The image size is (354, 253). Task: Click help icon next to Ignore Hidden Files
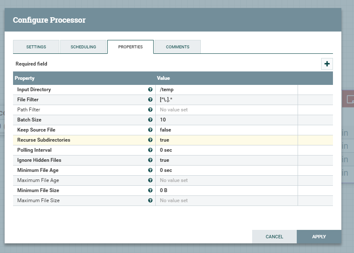click(x=150, y=160)
